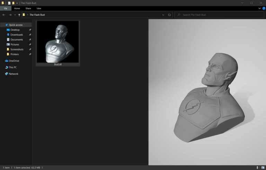
Task: Open the View ribbon tab
Action: pos(39,8)
